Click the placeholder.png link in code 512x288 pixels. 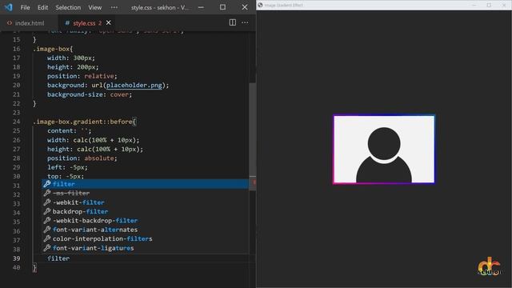click(x=134, y=86)
